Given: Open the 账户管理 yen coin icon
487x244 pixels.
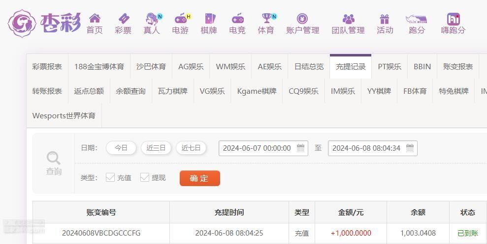Looking at the screenshot, I should click(x=302, y=19).
